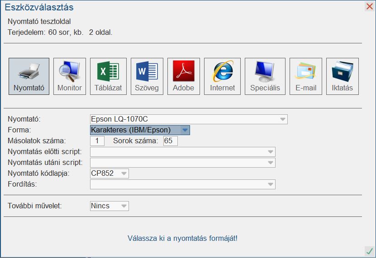The image size is (376, 258).
Task: Expand the Nyomtatás előtti script dropdown
Action: pyautogui.click(x=183, y=152)
